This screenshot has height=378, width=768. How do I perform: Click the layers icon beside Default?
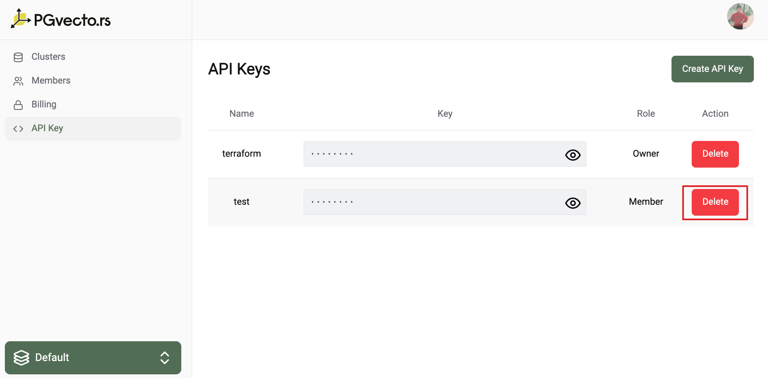21,358
